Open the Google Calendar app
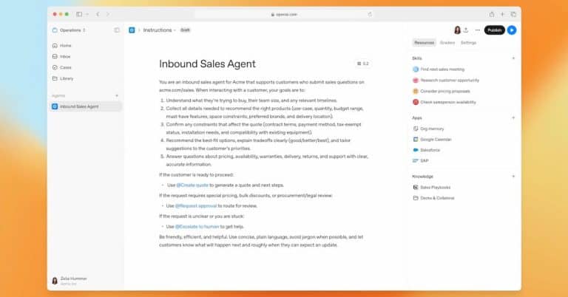This screenshot has width=568, height=297. pyautogui.click(x=432, y=140)
